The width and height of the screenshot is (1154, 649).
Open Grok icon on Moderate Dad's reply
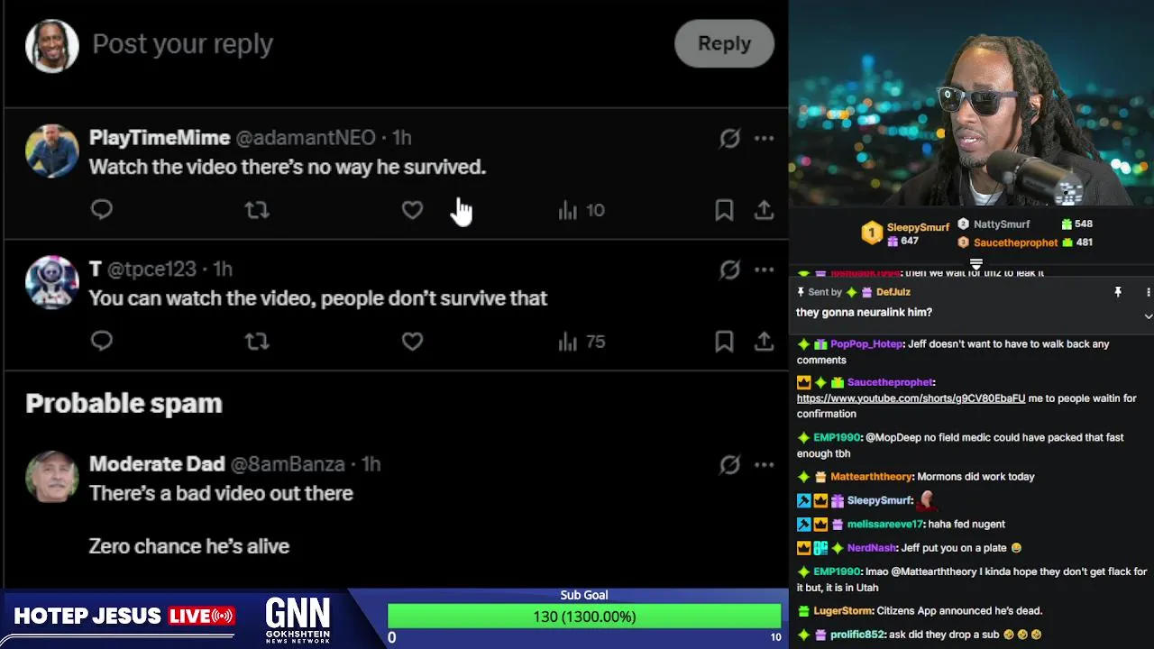pyautogui.click(x=729, y=464)
